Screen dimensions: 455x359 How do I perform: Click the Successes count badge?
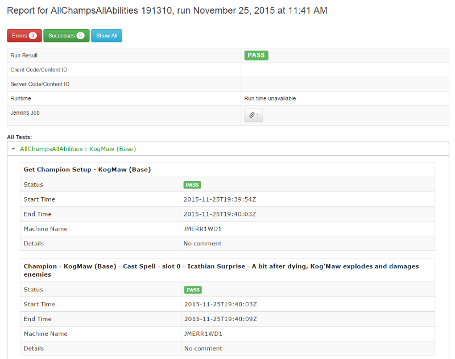coord(81,36)
